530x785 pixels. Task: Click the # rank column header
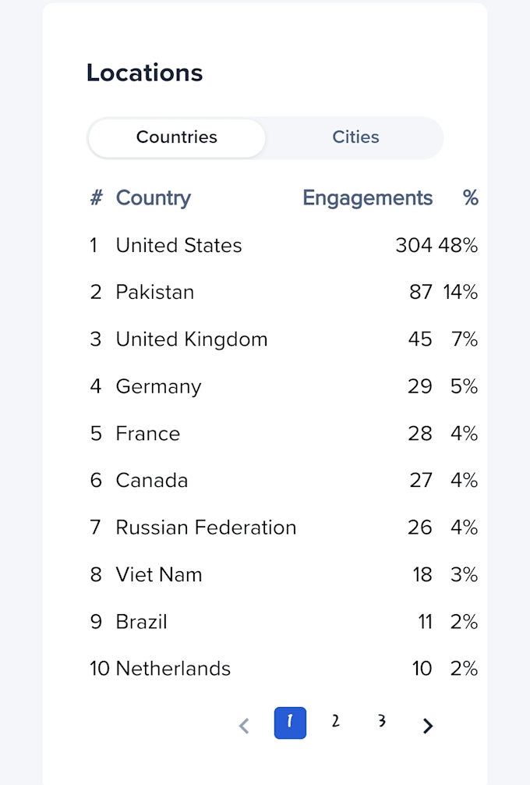[96, 197]
